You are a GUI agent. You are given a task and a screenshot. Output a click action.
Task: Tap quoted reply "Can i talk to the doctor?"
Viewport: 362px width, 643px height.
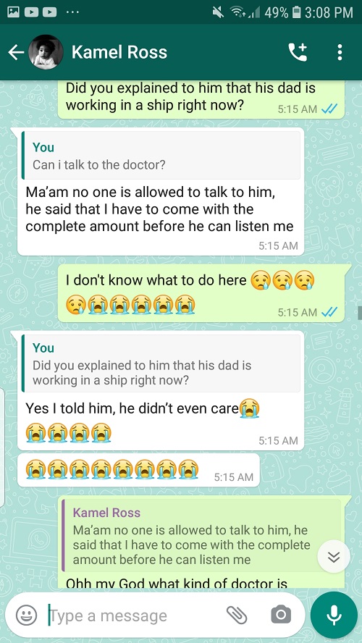[161, 156]
